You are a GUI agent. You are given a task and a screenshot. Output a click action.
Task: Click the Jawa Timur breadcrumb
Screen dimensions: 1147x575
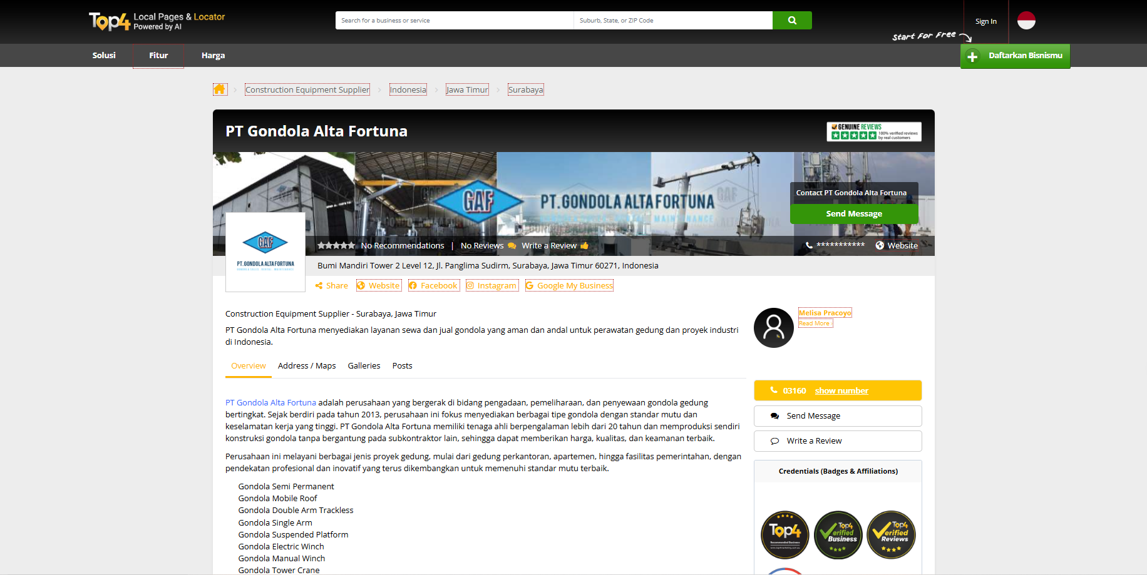click(467, 89)
